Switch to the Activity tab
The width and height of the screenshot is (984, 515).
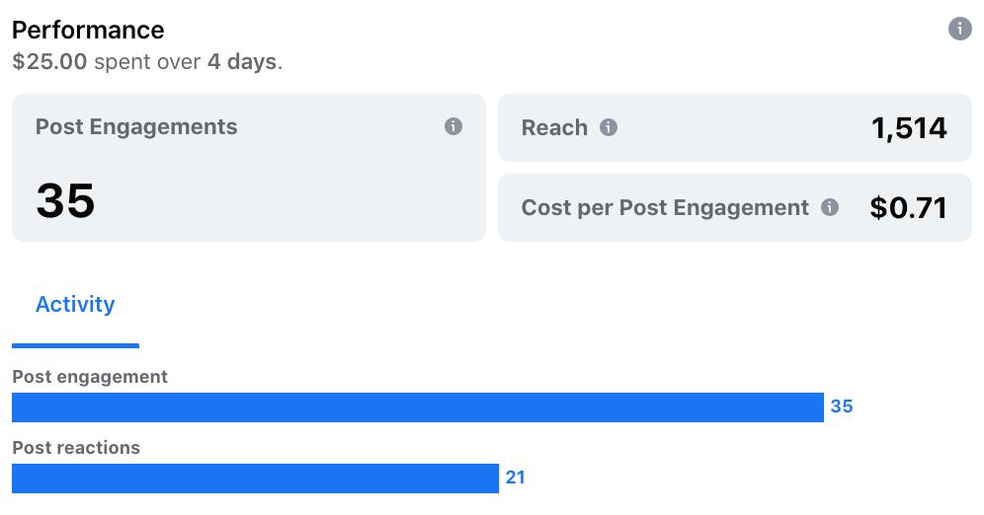[75, 305]
